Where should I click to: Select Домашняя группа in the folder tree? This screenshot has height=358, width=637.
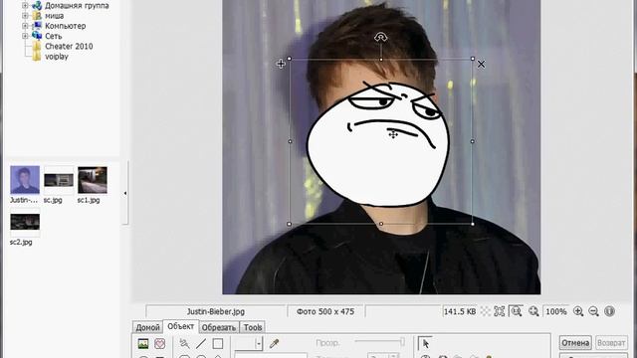(x=77, y=6)
